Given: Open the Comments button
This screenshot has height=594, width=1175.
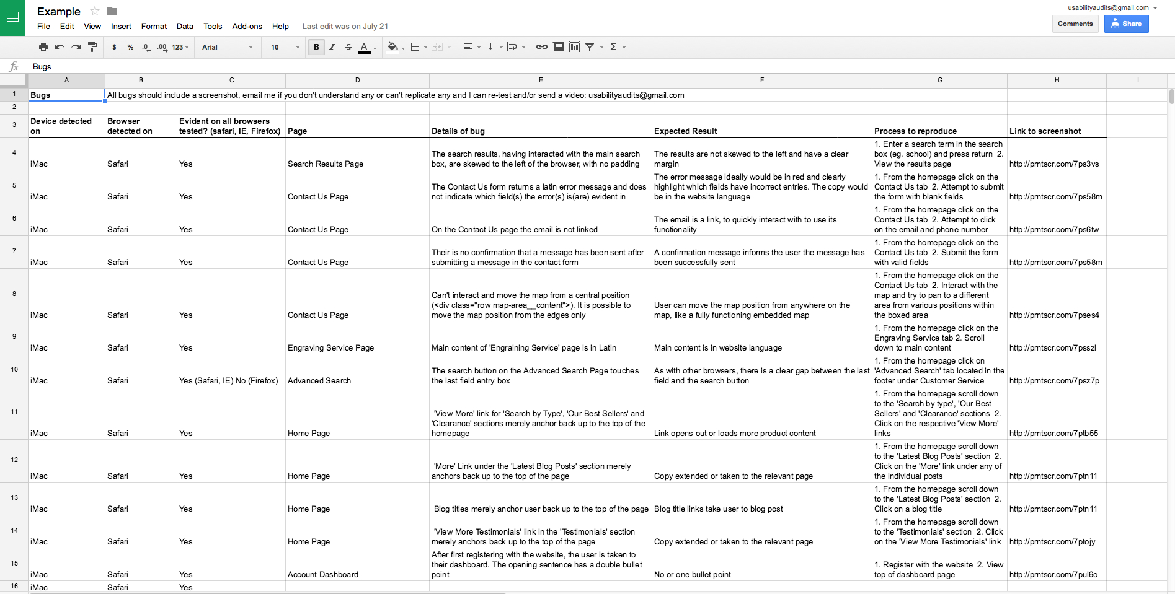Looking at the screenshot, I should click(1075, 24).
